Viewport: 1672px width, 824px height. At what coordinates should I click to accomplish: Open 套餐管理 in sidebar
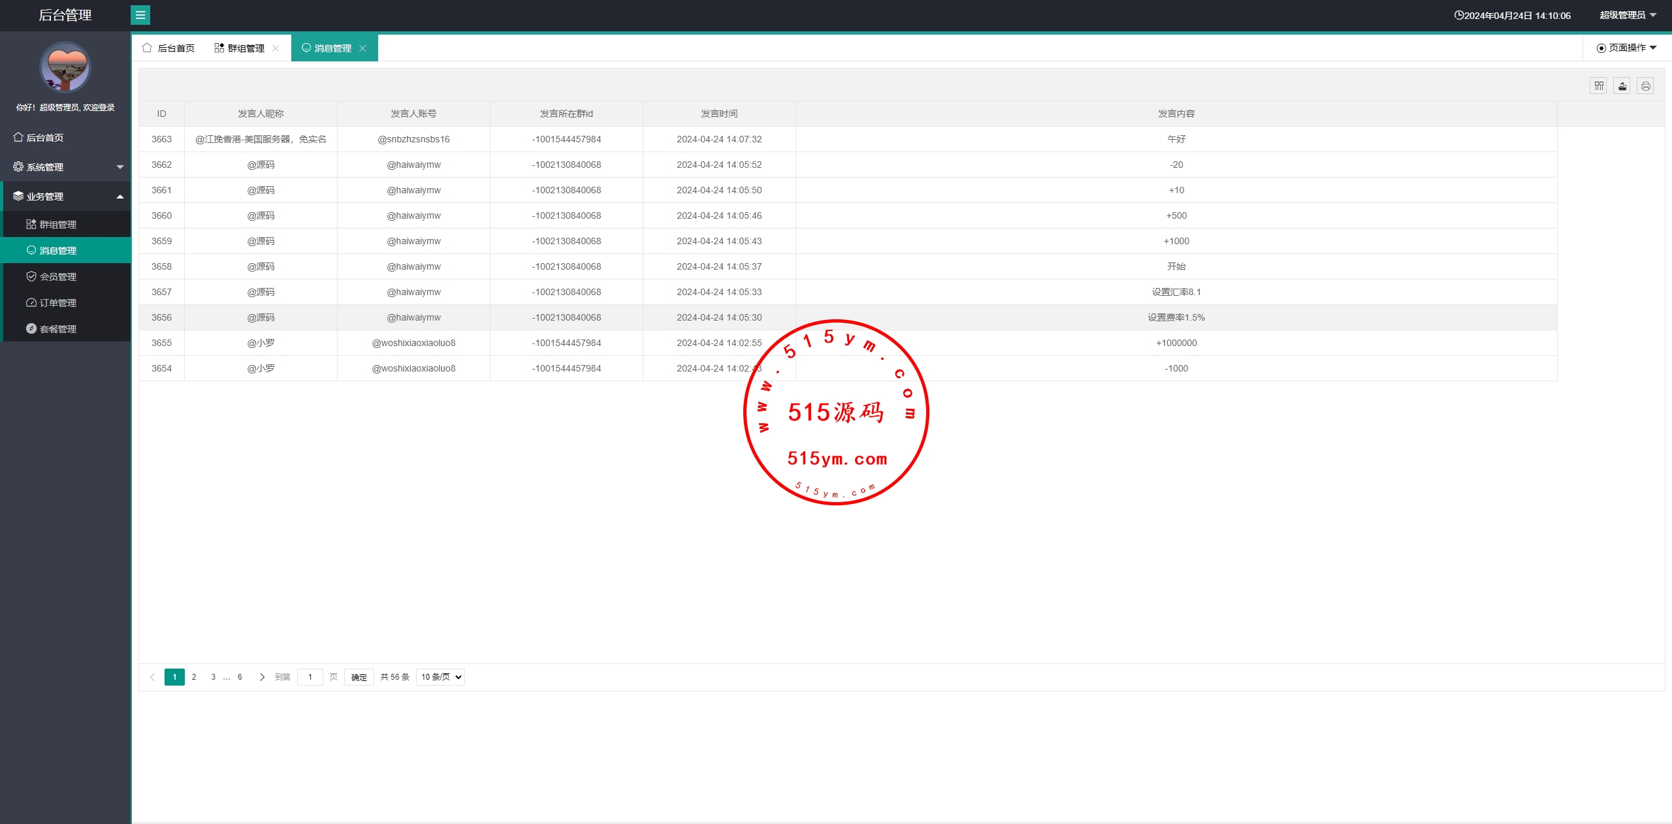click(x=57, y=329)
